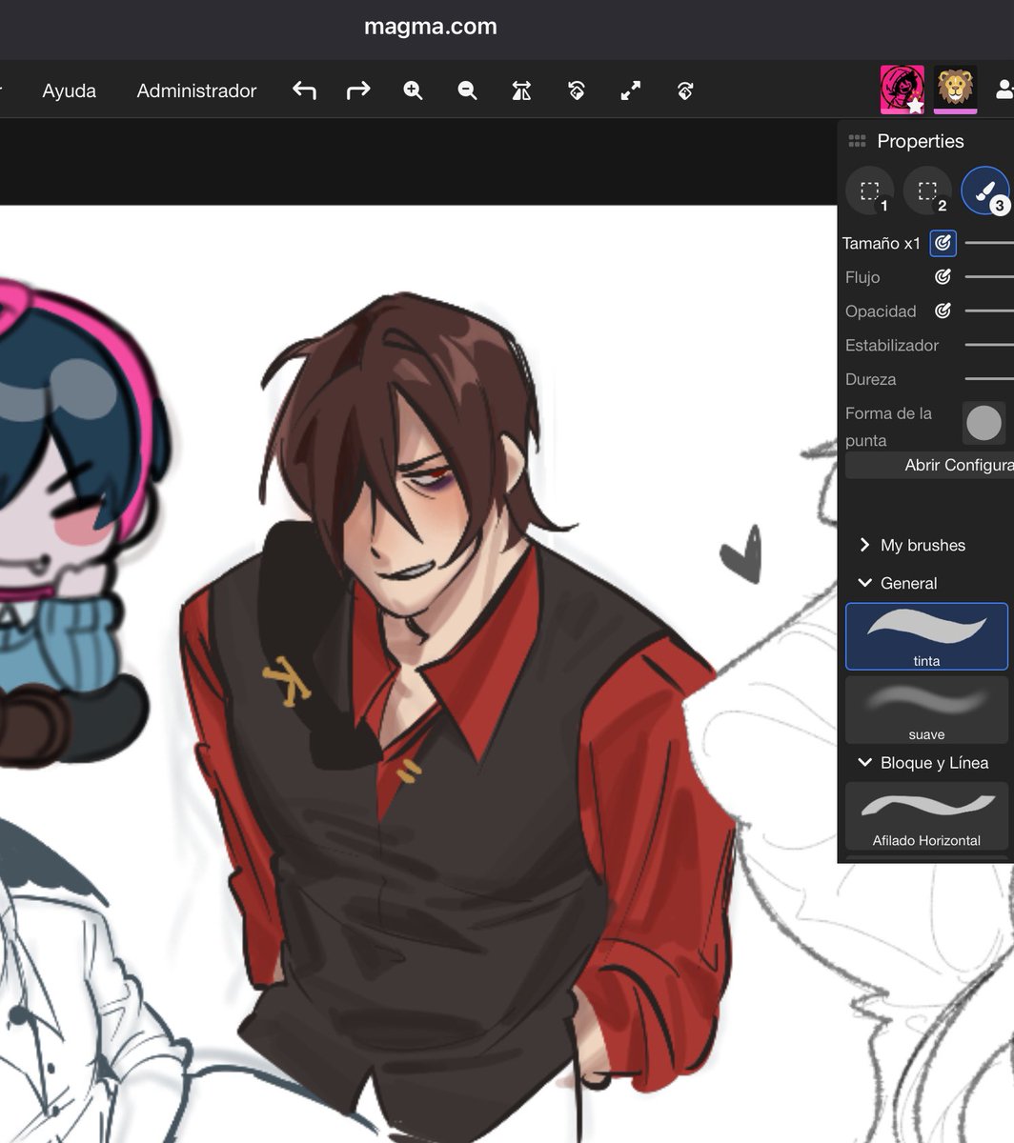Click the Properties panel grip icon
The image size is (1014, 1143).
pyautogui.click(x=857, y=141)
